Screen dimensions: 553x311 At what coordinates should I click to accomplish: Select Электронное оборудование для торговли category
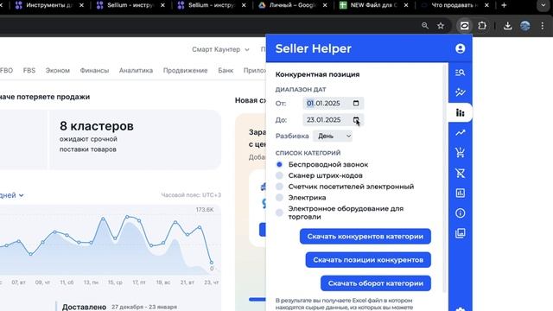click(x=279, y=213)
